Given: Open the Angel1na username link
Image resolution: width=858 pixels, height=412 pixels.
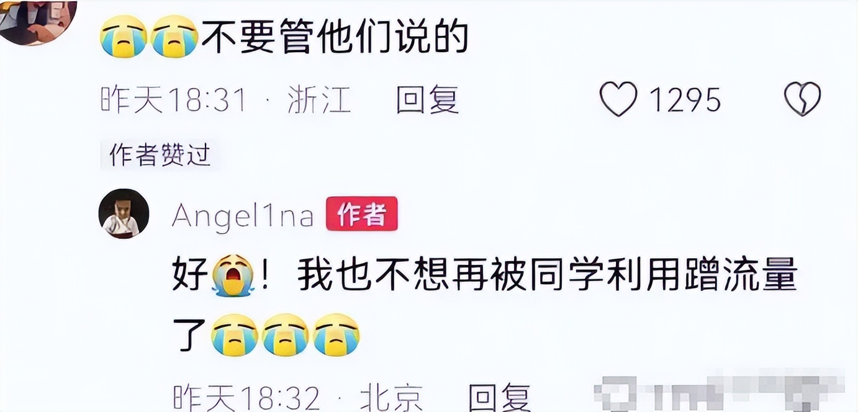Looking at the screenshot, I should pyautogui.click(x=243, y=215).
